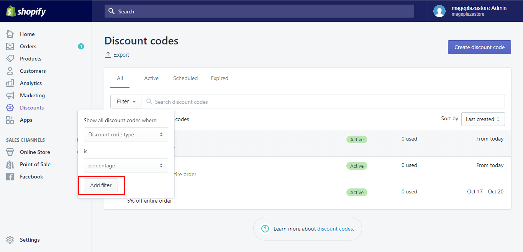This screenshot has height=252, width=523.
Task: Select the Analytics icon
Action: click(11, 83)
